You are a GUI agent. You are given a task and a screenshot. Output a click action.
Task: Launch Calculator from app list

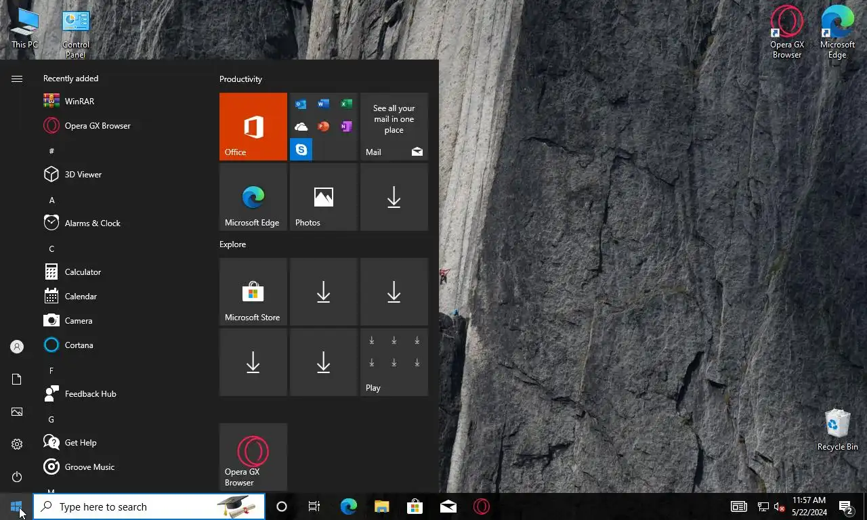click(122, 272)
